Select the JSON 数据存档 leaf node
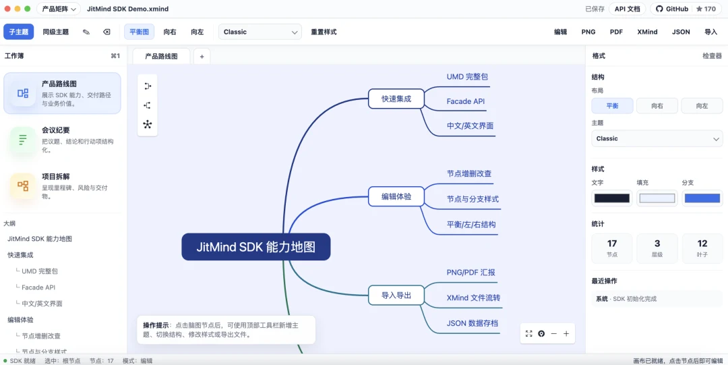 (x=472, y=323)
